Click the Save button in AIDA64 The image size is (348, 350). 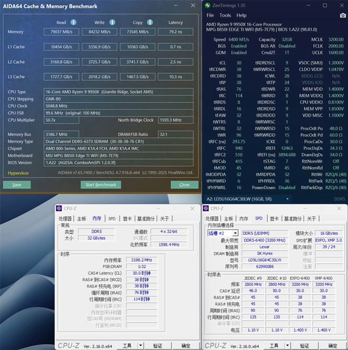pyautogui.click(x=17, y=185)
